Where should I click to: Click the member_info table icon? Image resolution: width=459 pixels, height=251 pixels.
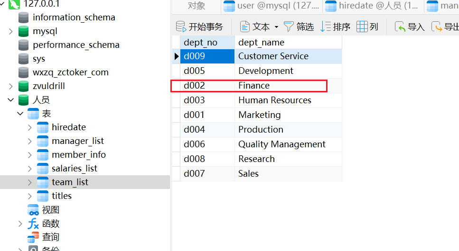43,155
